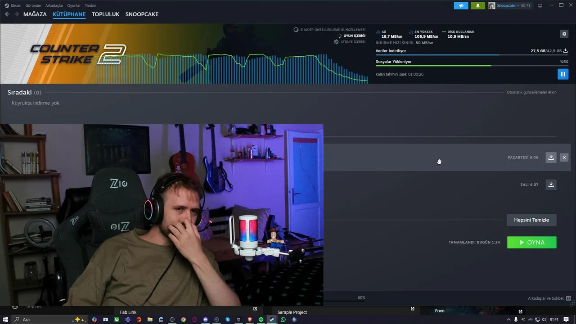Open network status tray icon
Screen dimensions: 576x324
tap(537, 319)
